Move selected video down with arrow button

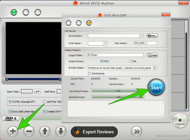click(61, 131)
